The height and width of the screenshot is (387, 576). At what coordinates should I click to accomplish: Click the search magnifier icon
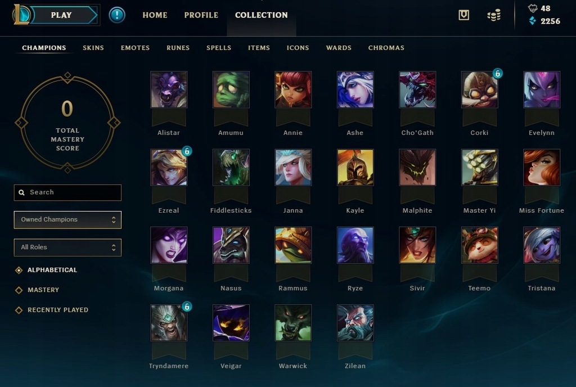pyautogui.click(x=22, y=192)
